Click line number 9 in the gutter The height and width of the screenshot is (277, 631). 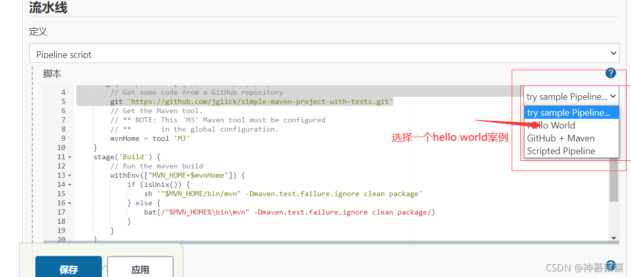64,138
